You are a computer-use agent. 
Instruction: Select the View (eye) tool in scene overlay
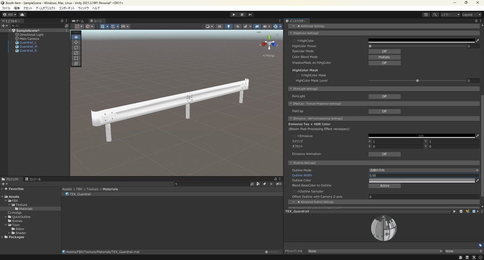[x=76, y=37]
